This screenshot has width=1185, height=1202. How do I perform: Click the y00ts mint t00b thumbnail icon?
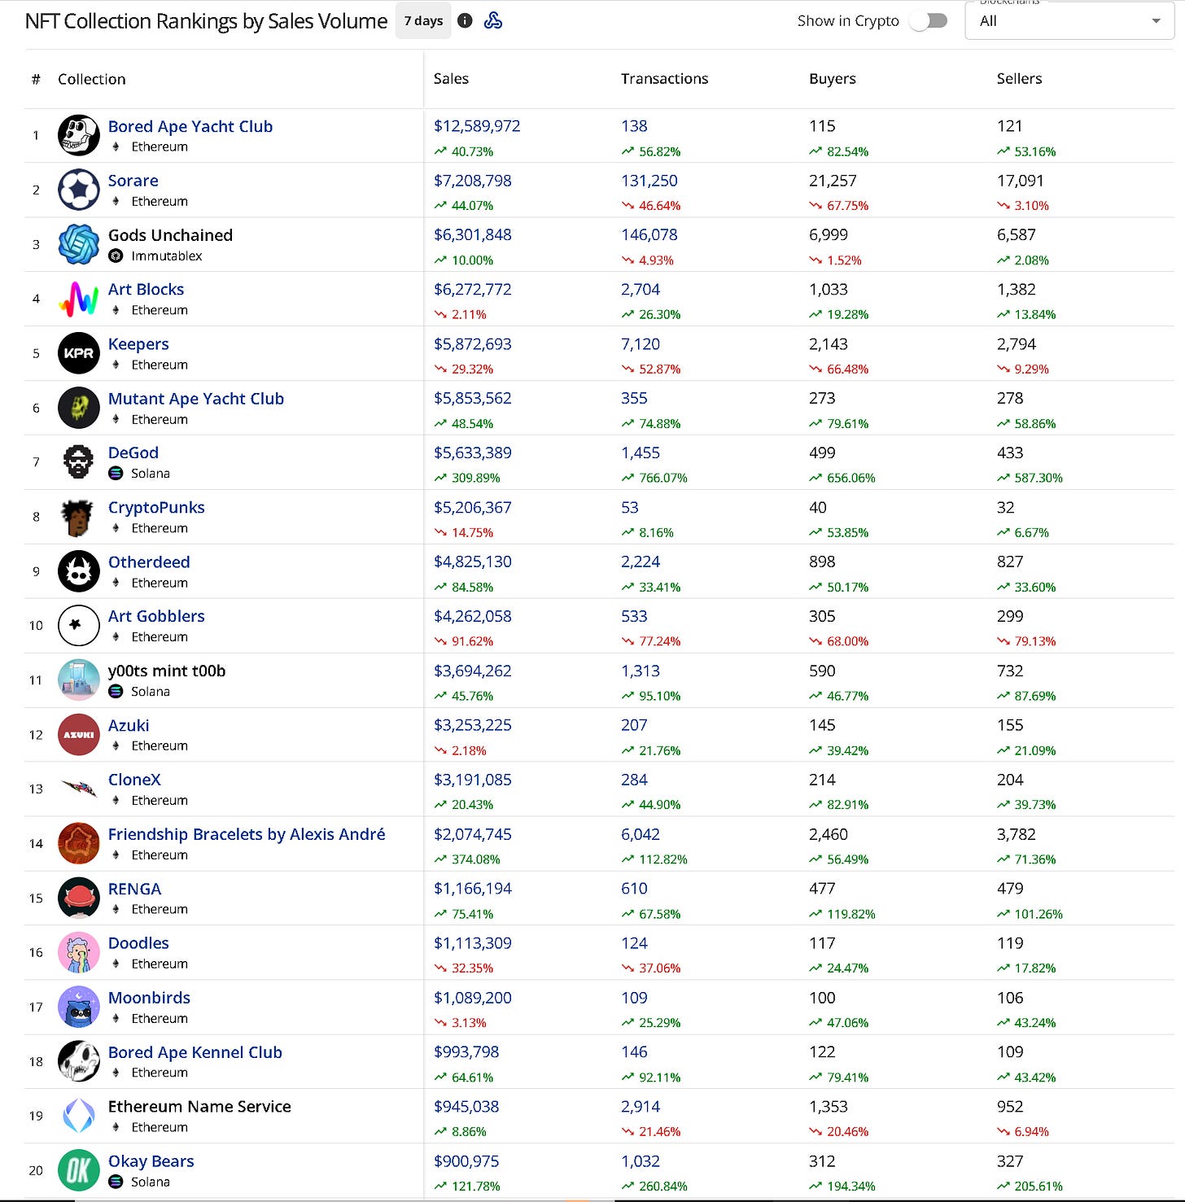click(x=79, y=680)
